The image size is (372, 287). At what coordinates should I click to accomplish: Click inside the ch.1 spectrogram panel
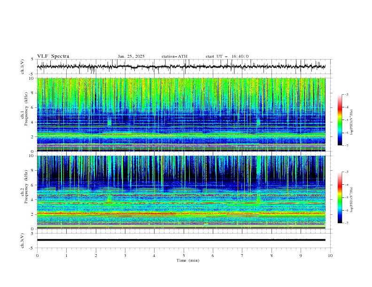(181, 114)
